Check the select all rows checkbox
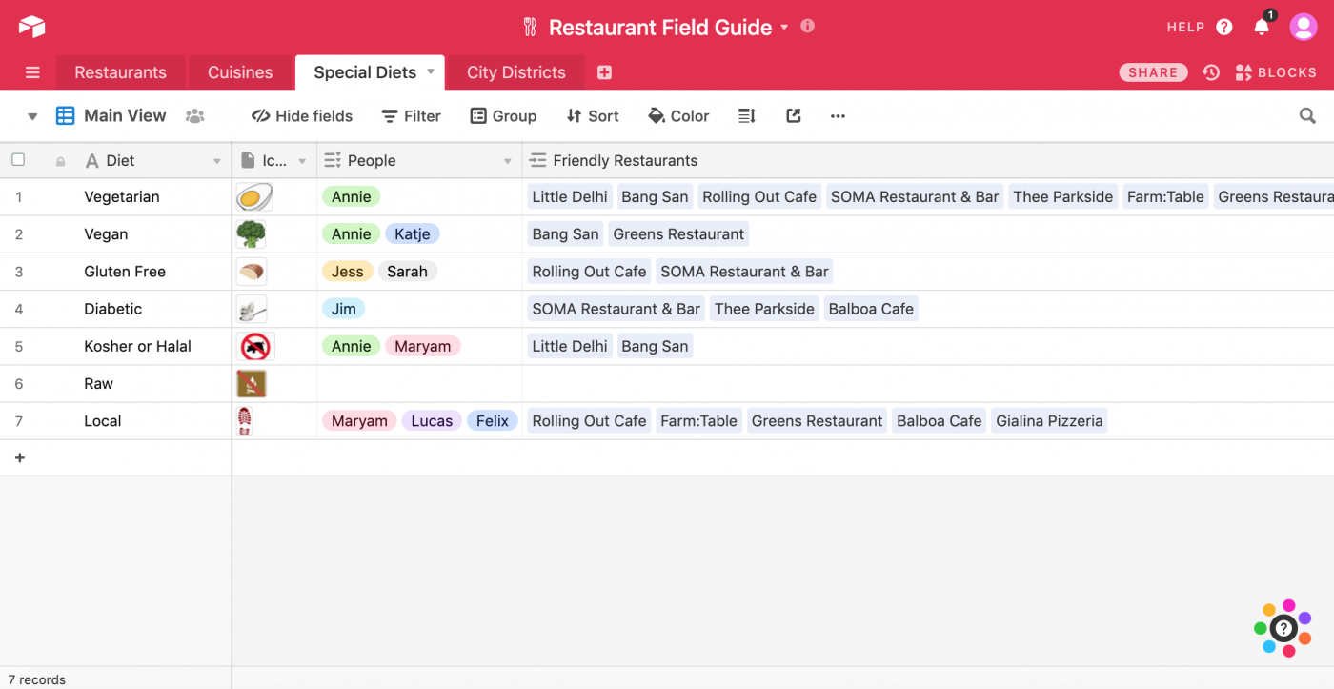 18,160
